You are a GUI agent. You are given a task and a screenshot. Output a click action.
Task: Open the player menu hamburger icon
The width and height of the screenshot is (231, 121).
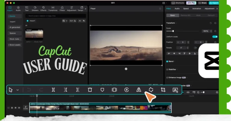160,9
